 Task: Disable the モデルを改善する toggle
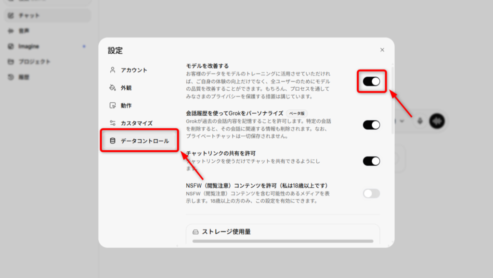(371, 82)
